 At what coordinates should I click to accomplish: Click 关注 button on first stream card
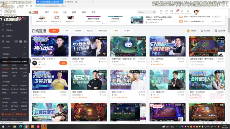tap(63, 63)
